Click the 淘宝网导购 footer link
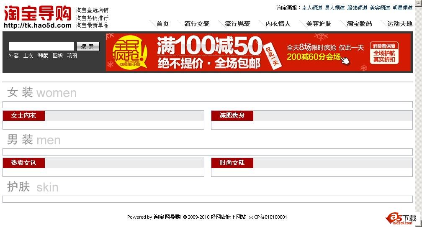Screen dimensions: 422x227 [167, 217]
